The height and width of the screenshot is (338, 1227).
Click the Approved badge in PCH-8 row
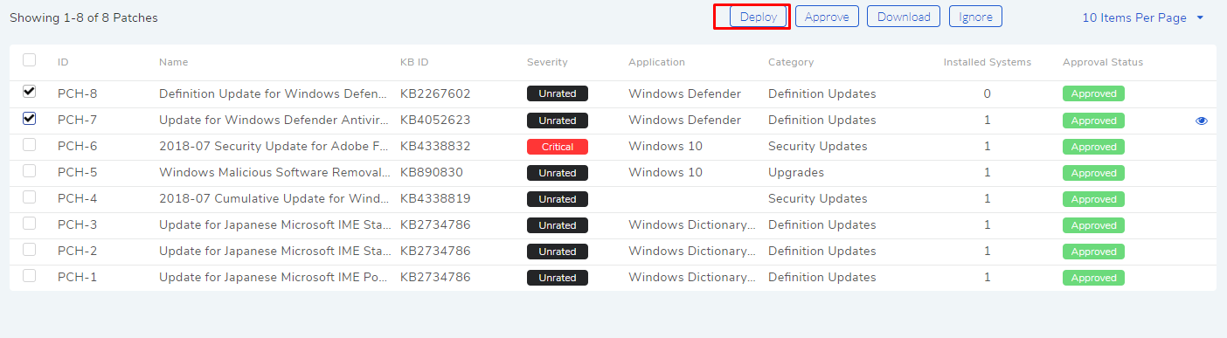(1093, 94)
